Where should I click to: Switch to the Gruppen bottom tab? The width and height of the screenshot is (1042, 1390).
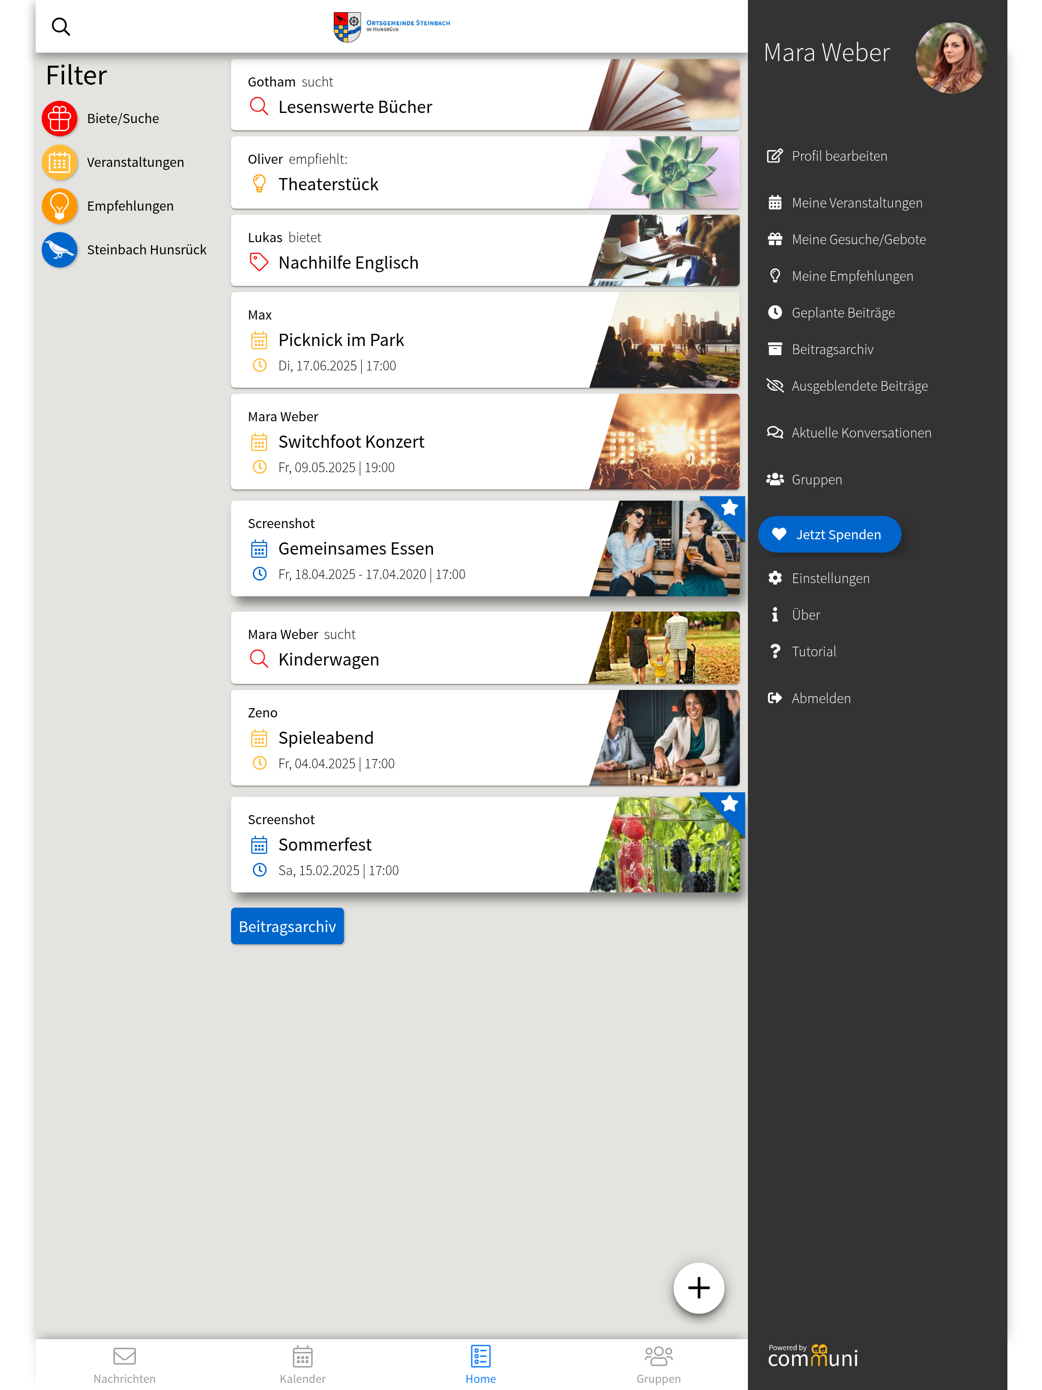659,1365
